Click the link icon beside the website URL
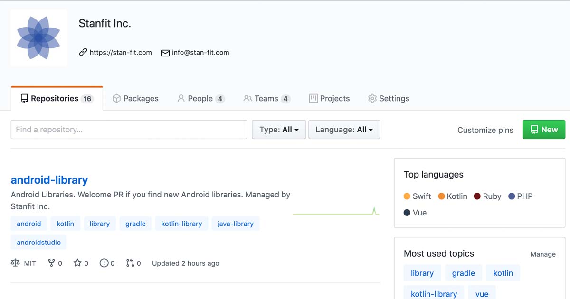The height and width of the screenshot is (299, 570). pyautogui.click(x=83, y=53)
